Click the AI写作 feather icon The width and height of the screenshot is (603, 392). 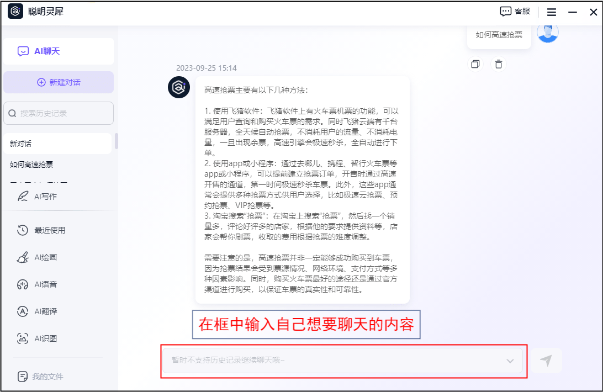[23, 197]
